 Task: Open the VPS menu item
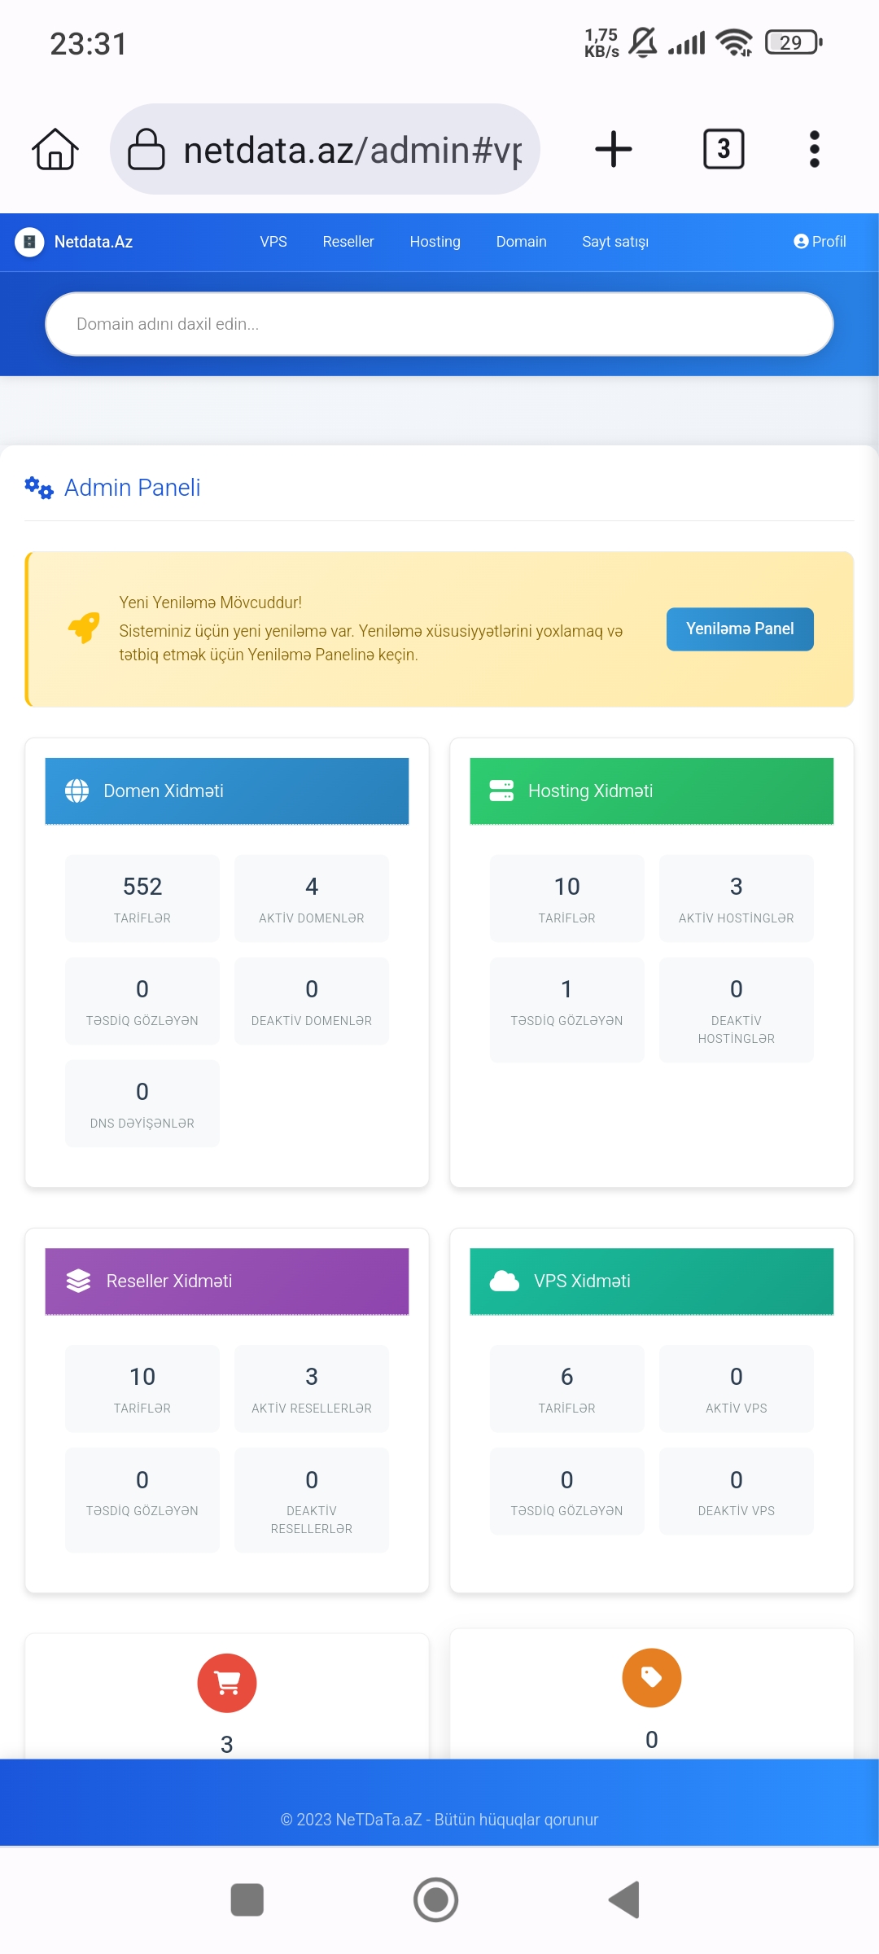[273, 242]
